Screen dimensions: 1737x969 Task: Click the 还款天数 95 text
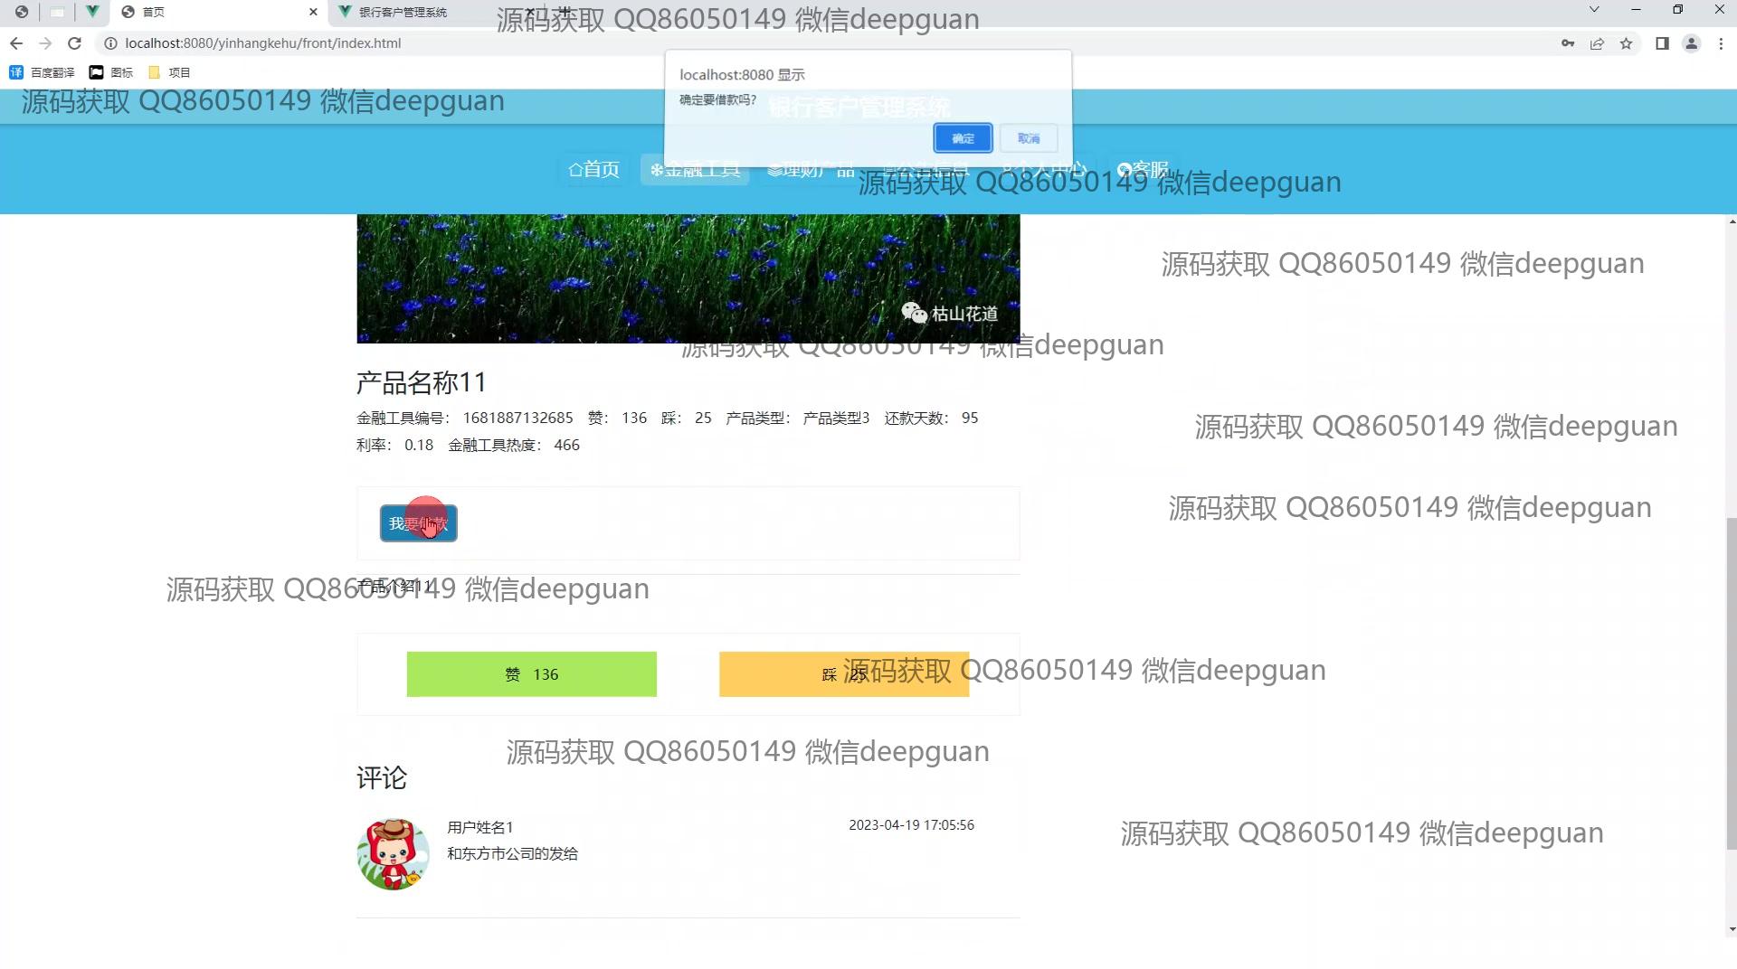[931, 418]
